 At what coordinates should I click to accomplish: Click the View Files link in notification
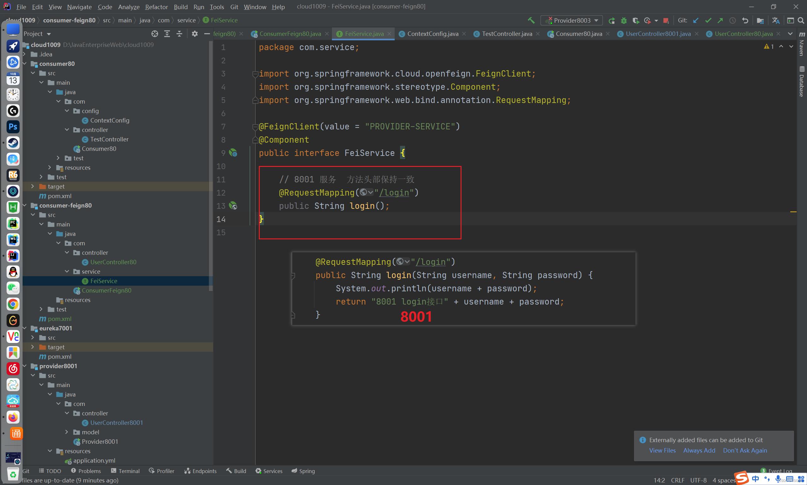click(x=662, y=450)
